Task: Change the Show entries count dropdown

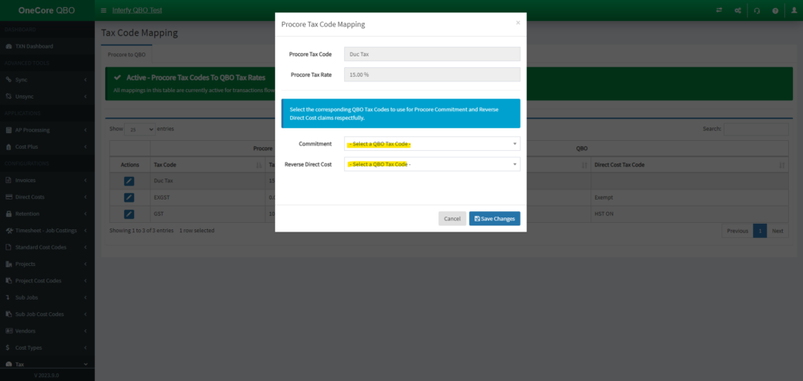Action: click(x=140, y=128)
